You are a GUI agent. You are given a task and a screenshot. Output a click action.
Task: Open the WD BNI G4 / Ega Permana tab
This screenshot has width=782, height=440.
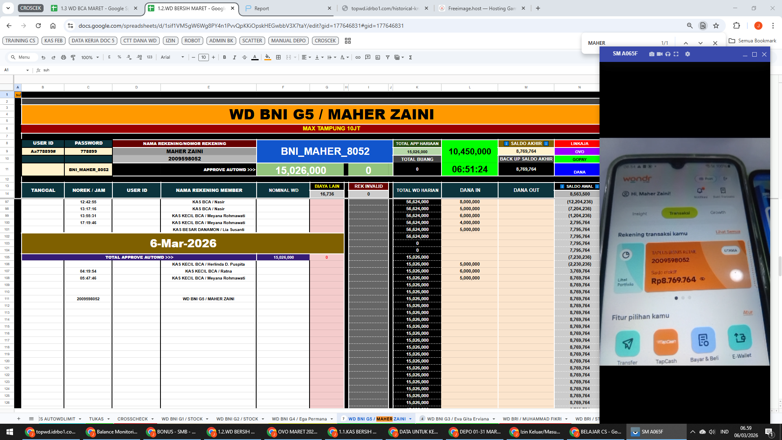[299, 419]
